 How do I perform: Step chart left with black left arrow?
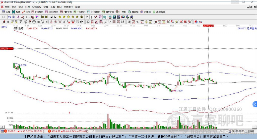[x=51, y=17]
